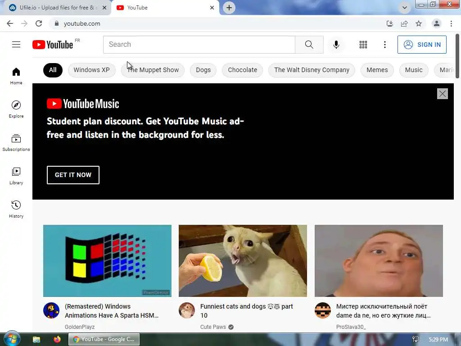Open the YouTube apps grid icon
This screenshot has height=346, width=461.
(363, 45)
